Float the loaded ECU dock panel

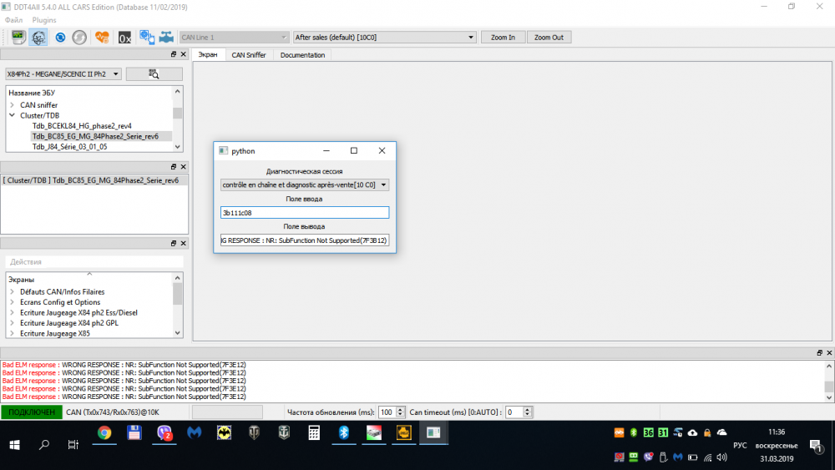coord(174,167)
